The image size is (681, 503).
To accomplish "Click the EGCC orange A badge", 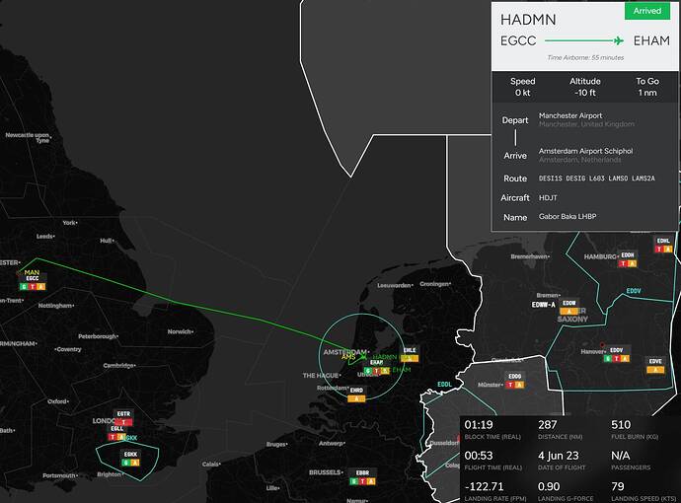I will coord(40,286).
